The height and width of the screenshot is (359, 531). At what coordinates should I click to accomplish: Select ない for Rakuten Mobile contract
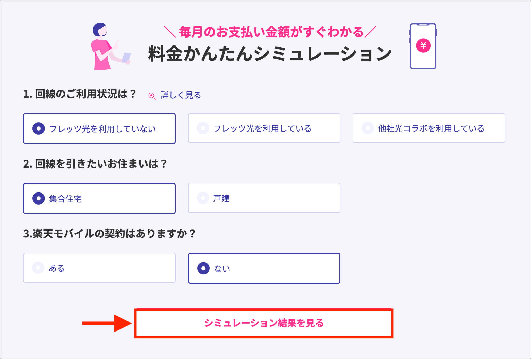(x=264, y=268)
